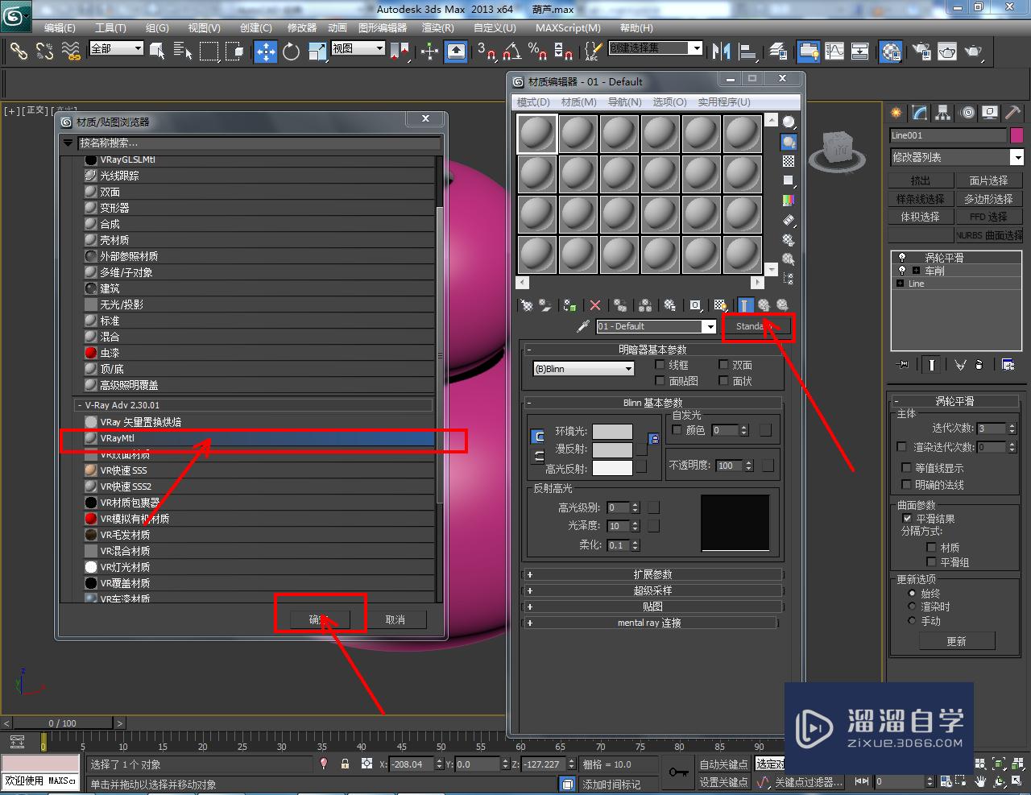Viewport: 1031px width, 795px height.
Task: Click Sample Type sphere icon
Action: [789, 122]
